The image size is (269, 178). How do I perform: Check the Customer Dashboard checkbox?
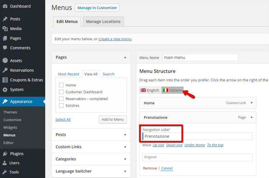coord(61,92)
